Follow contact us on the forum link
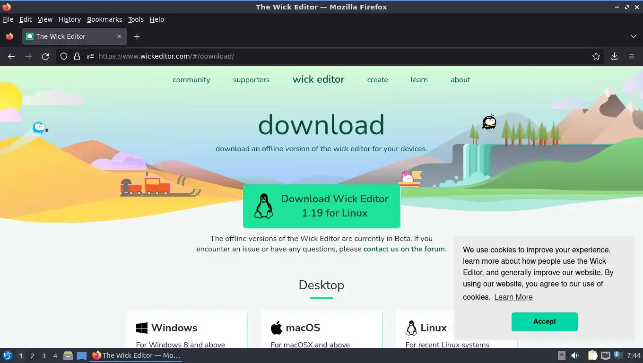643x363 pixels. [404, 249]
